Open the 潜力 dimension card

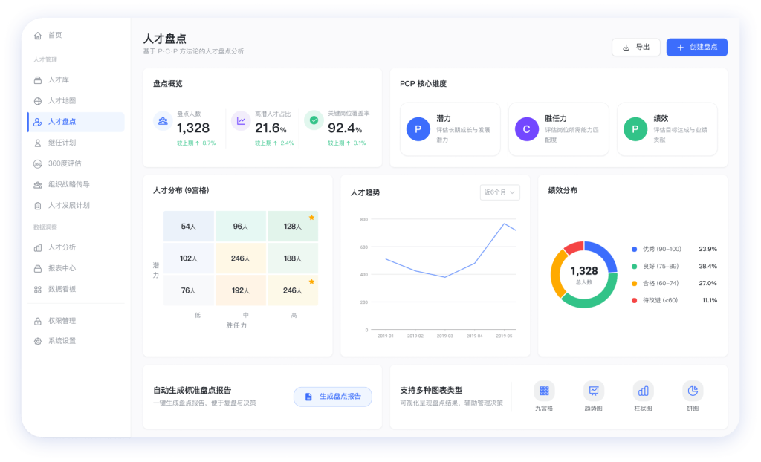coord(450,129)
